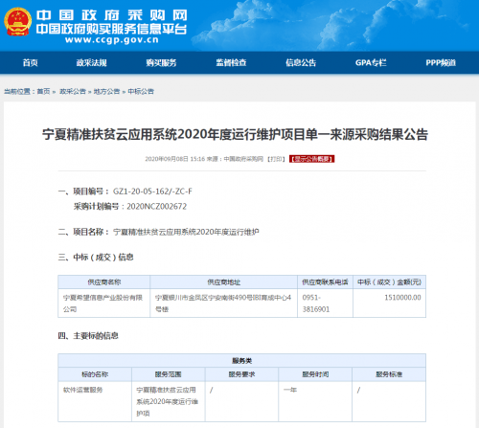Open the 首页 navigation menu item

pyautogui.click(x=31, y=63)
